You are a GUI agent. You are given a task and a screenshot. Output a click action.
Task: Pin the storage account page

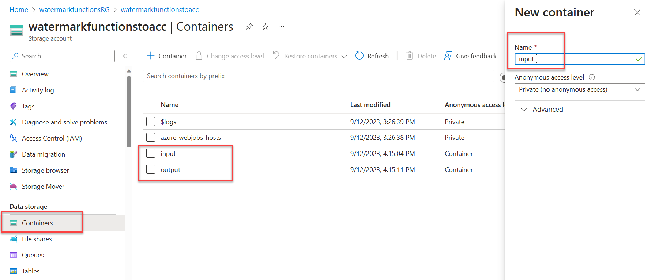point(249,27)
